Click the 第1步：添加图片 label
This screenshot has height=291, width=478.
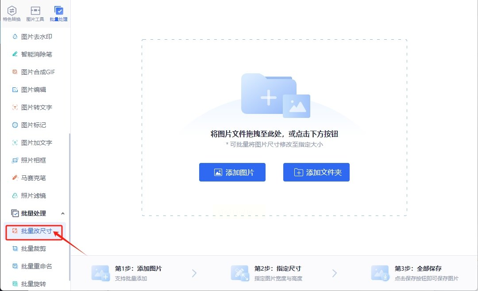click(x=139, y=268)
